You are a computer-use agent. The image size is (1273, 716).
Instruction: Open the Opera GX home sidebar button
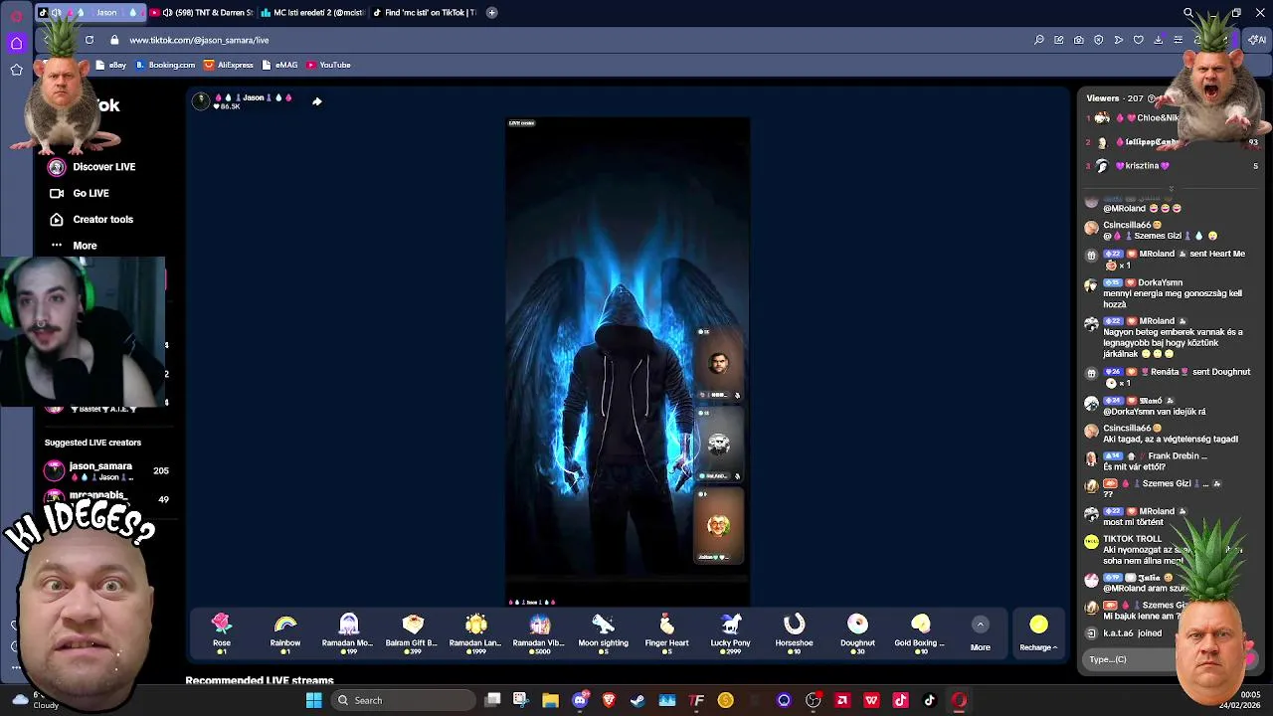click(16, 43)
